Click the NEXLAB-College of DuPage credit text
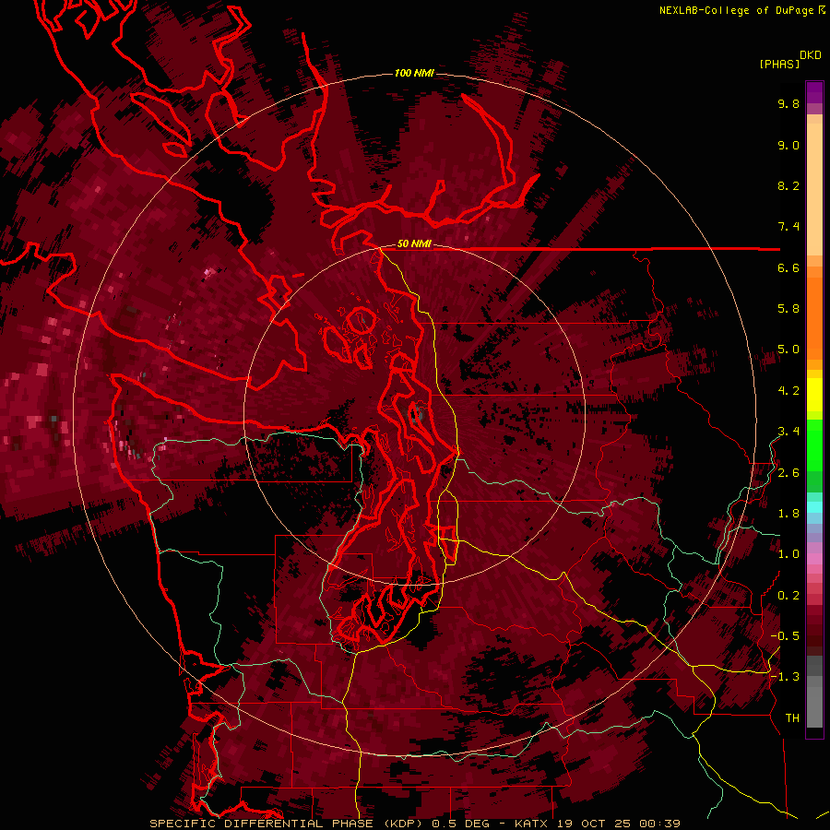 pyautogui.click(x=738, y=10)
